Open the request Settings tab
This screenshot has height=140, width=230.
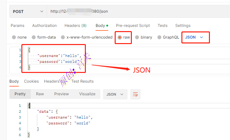[183, 26]
